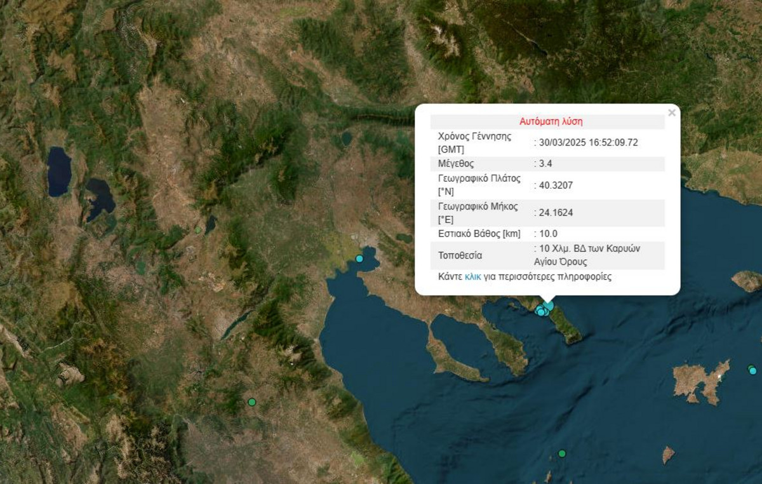The image size is (762, 484).
Task: Select the green earthquake marker in lower-left inland
Action: pyautogui.click(x=252, y=402)
